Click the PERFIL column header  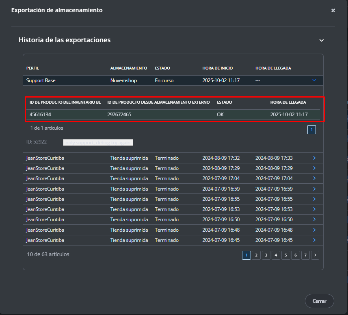point(32,68)
